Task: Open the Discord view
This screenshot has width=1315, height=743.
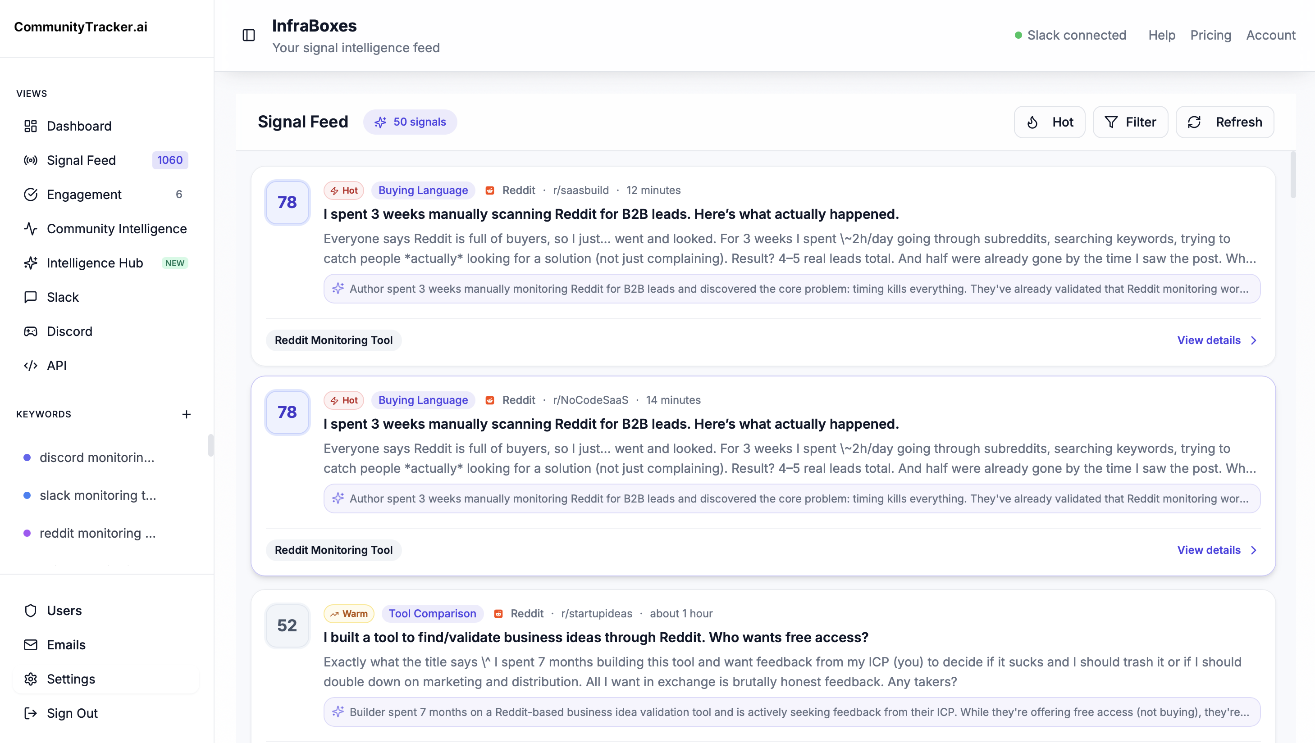Action: (x=69, y=331)
